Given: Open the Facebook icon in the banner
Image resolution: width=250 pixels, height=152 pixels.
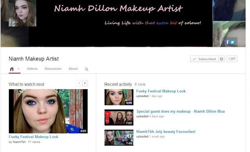Looking at the screenshot, I should (x=227, y=42).
